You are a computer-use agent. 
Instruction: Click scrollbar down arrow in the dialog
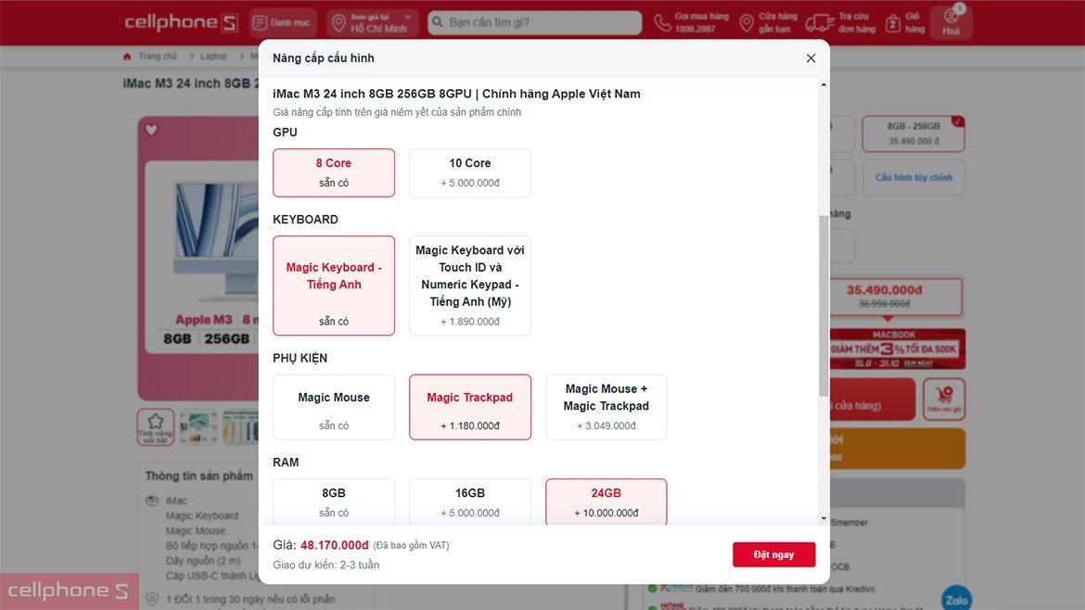pos(823,518)
